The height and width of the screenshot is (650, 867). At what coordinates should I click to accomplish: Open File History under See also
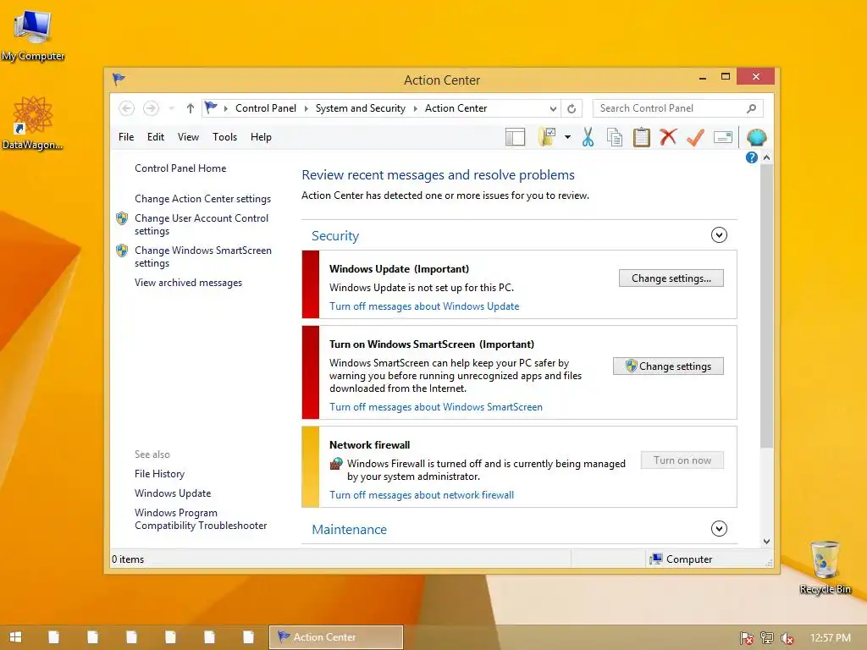pyautogui.click(x=159, y=474)
